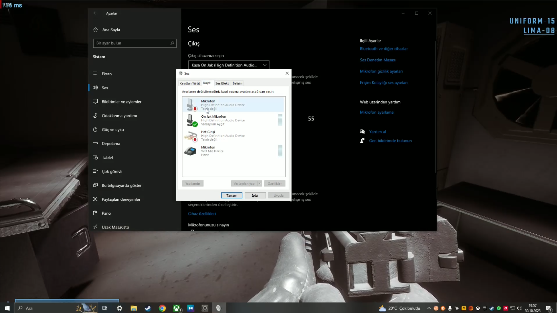Click the Tablet icon in sidebar

[x=95, y=157]
